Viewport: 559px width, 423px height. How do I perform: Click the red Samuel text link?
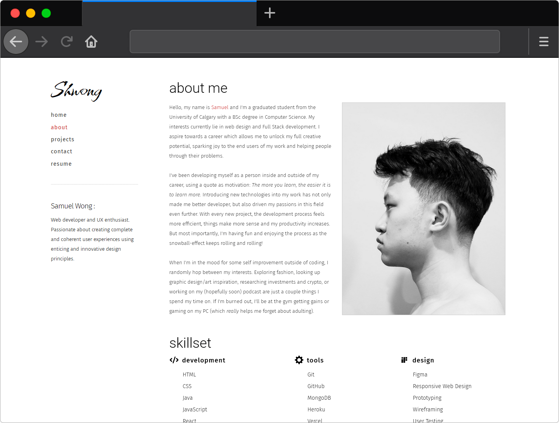(x=220, y=107)
